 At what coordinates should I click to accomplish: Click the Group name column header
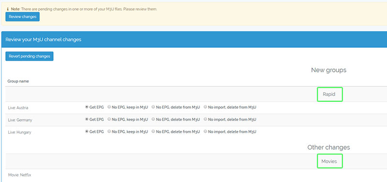18,81
